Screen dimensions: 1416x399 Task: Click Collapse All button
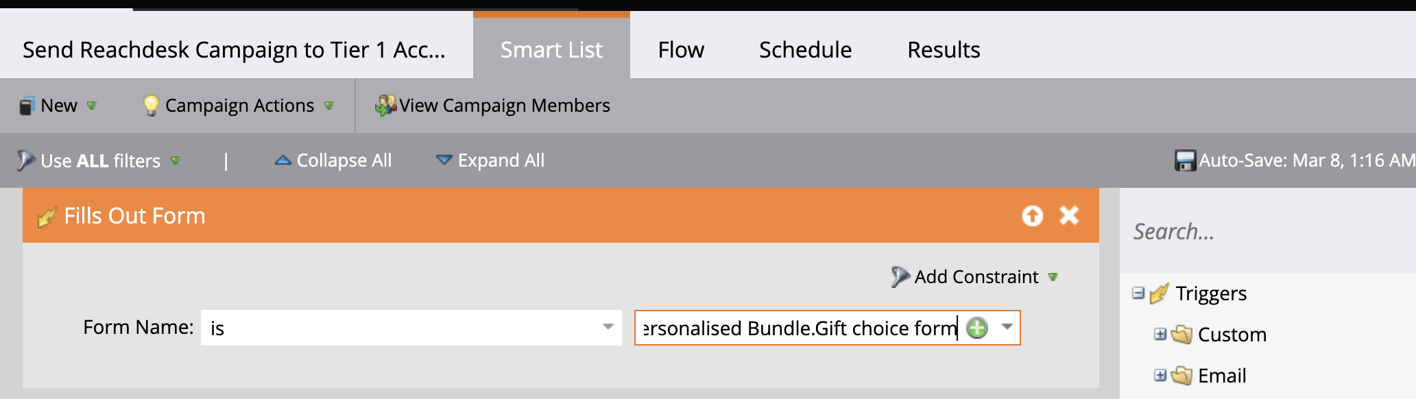tap(333, 160)
